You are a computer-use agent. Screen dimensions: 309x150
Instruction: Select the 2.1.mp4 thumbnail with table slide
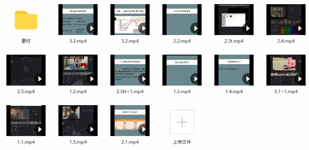130,121
